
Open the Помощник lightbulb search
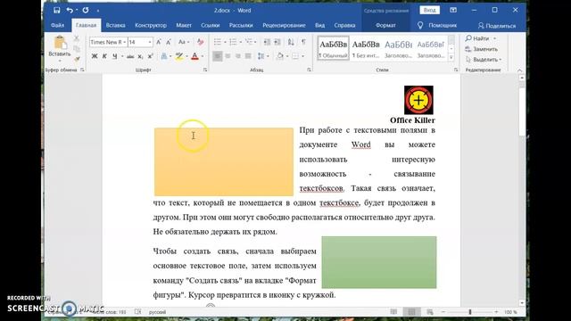click(x=437, y=25)
